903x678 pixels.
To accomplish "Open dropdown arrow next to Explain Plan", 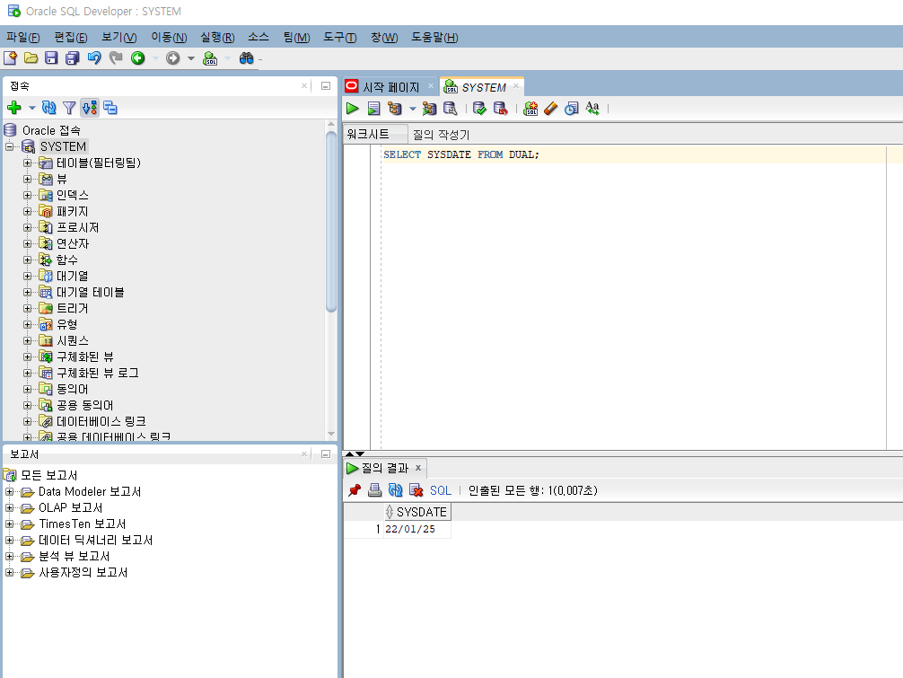I will pyautogui.click(x=412, y=109).
